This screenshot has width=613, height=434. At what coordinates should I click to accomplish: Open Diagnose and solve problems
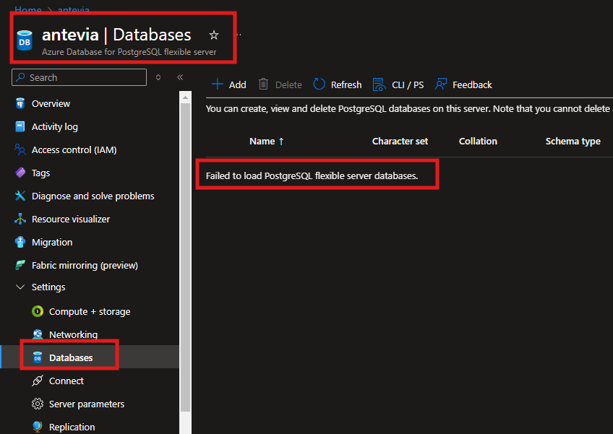pyautogui.click(x=93, y=196)
